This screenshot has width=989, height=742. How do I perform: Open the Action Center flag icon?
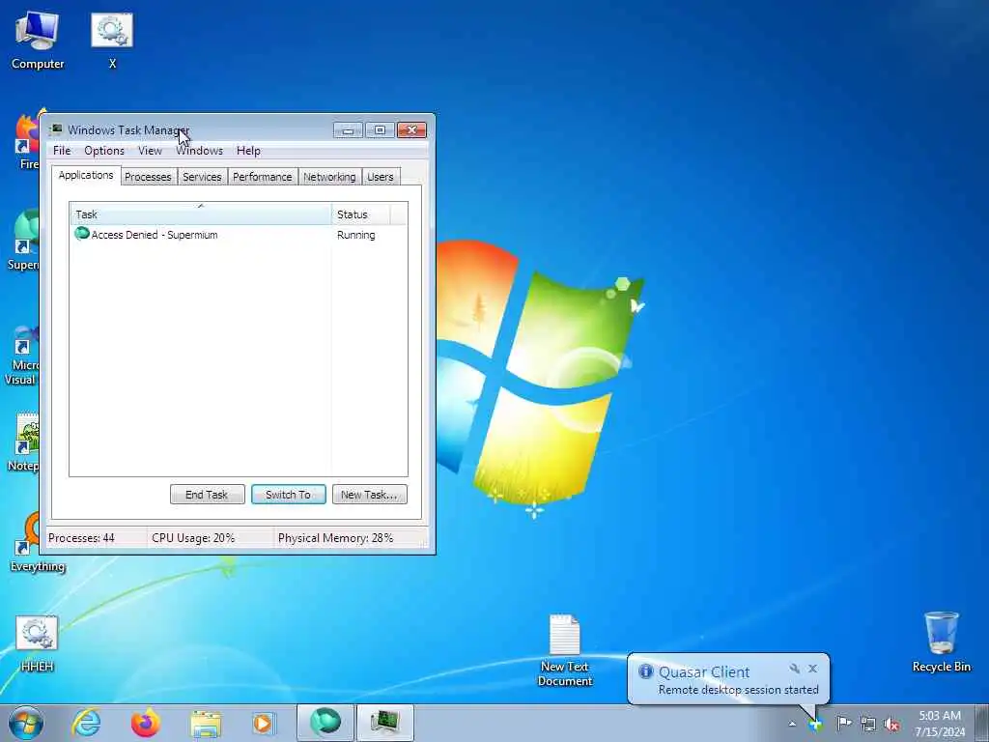(843, 724)
